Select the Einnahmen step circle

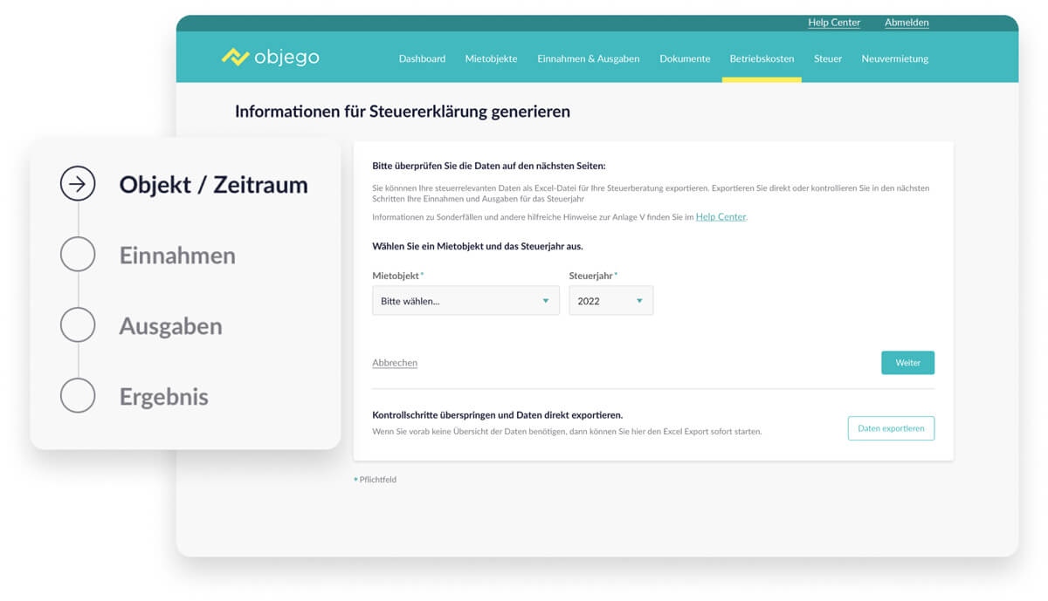coord(78,255)
